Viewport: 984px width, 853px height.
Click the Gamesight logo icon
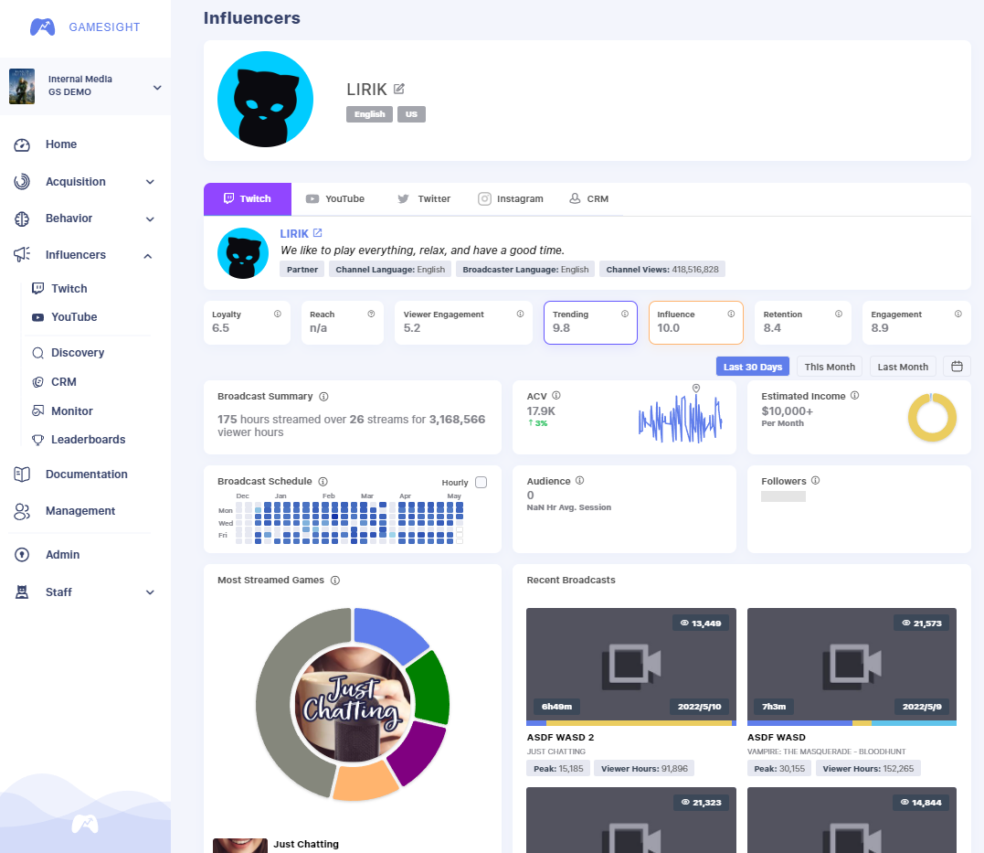coord(43,27)
